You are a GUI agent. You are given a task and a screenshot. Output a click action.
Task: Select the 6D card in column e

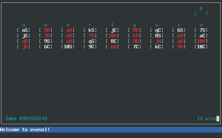point(68,36)
